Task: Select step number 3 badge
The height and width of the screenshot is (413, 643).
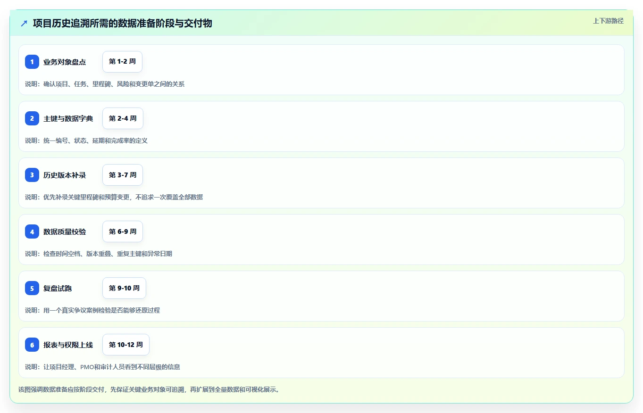Action: click(x=32, y=175)
